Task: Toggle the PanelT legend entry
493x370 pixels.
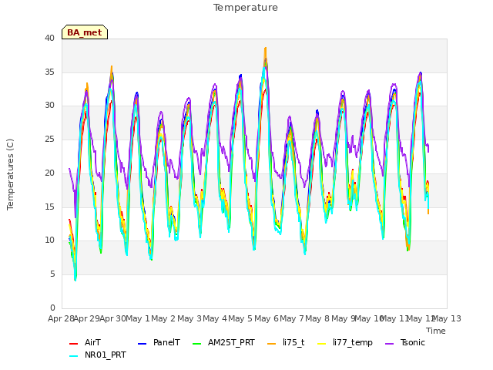Action: point(159,342)
